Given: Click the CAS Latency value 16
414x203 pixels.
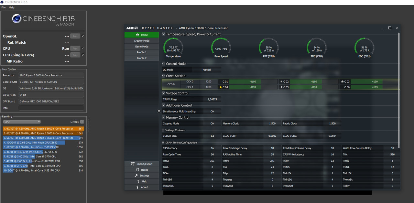Looking at the screenshot, I should tap(212, 148).
